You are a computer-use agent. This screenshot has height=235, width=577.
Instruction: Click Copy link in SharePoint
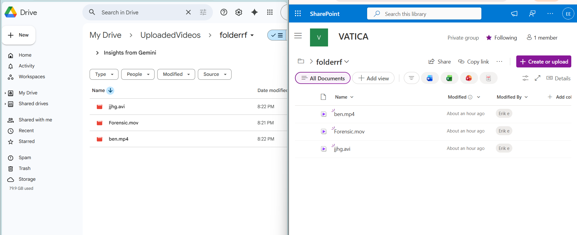(474, 61)
